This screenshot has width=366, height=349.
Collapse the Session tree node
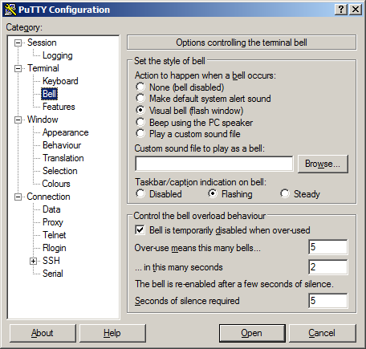tap(18, 43)
